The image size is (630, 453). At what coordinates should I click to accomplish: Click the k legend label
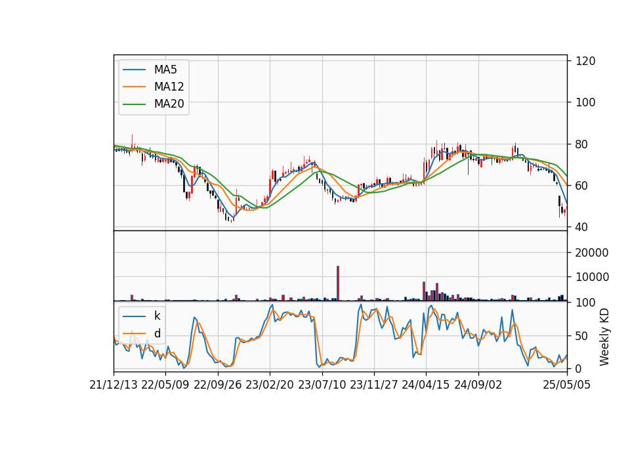pyautogui.click(x=157, y=316)
